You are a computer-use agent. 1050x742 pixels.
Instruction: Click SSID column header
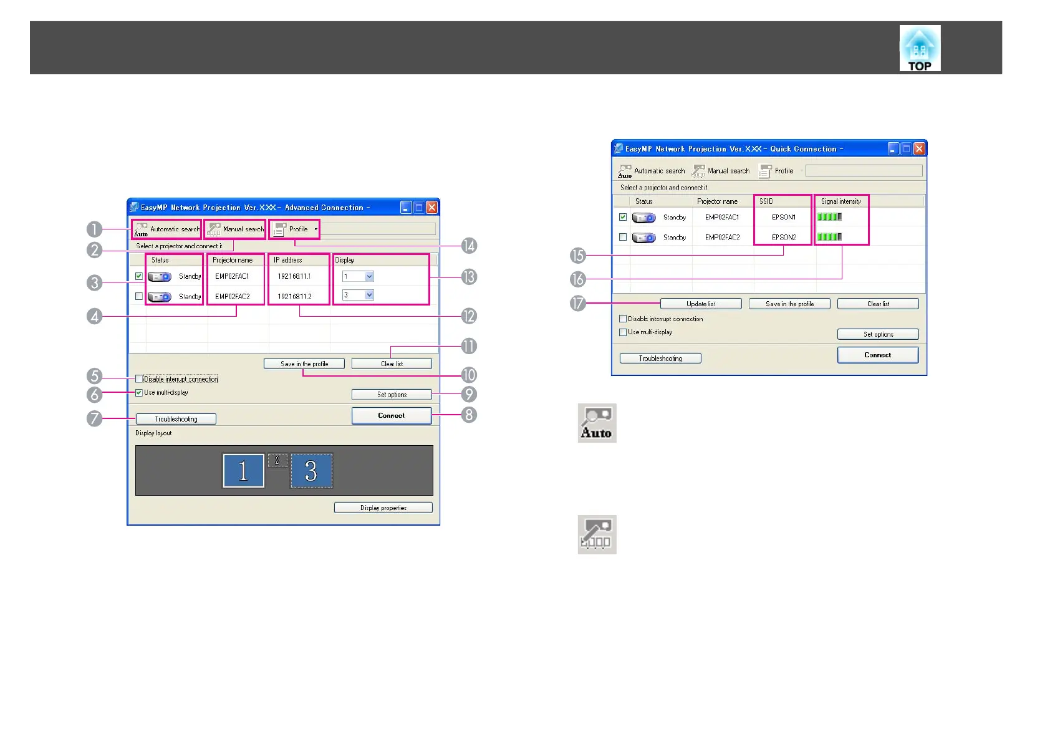click(x=766, y=201)
